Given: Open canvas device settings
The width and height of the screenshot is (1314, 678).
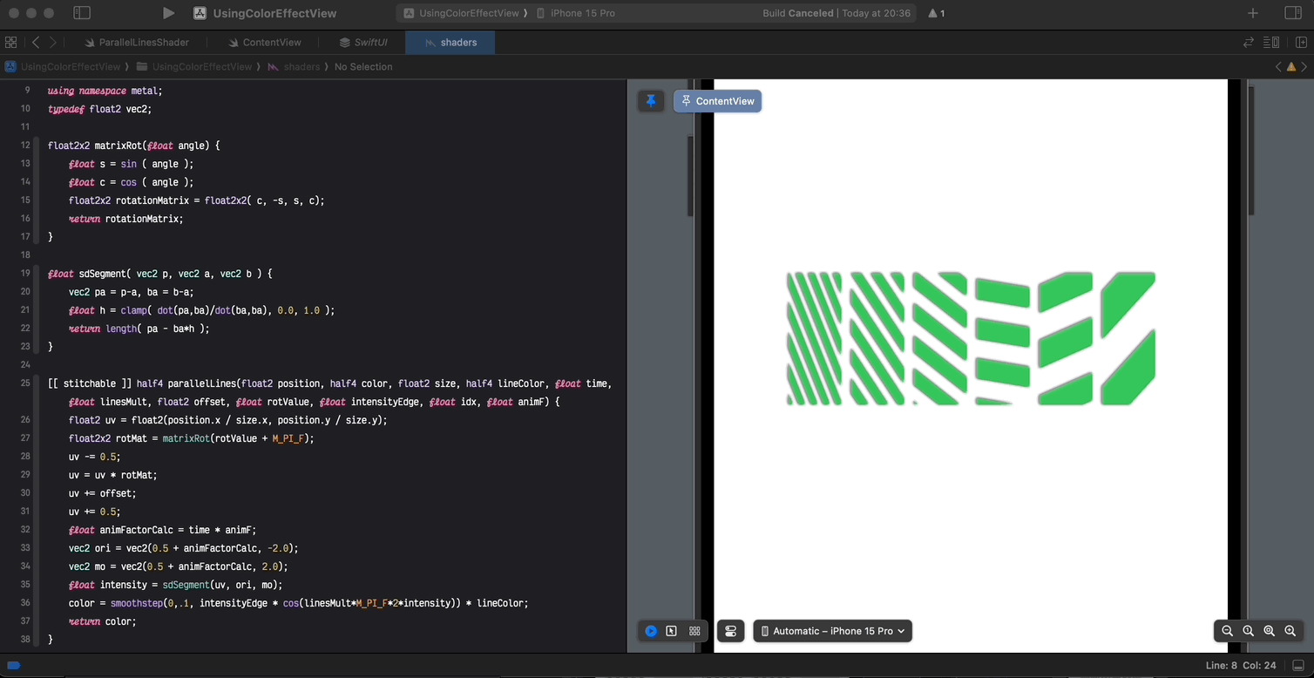Looking at the screenshot, I should coord(731,631).
